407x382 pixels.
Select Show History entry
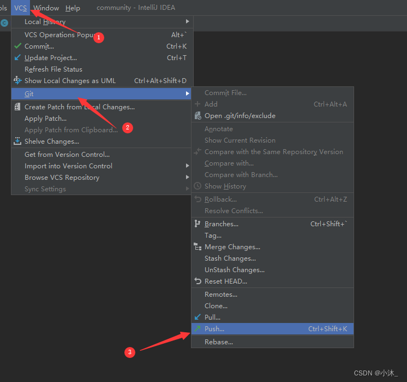click(272, 186)
